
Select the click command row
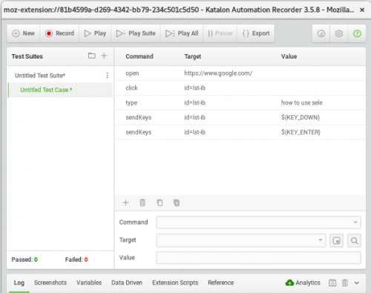[240, 88]
